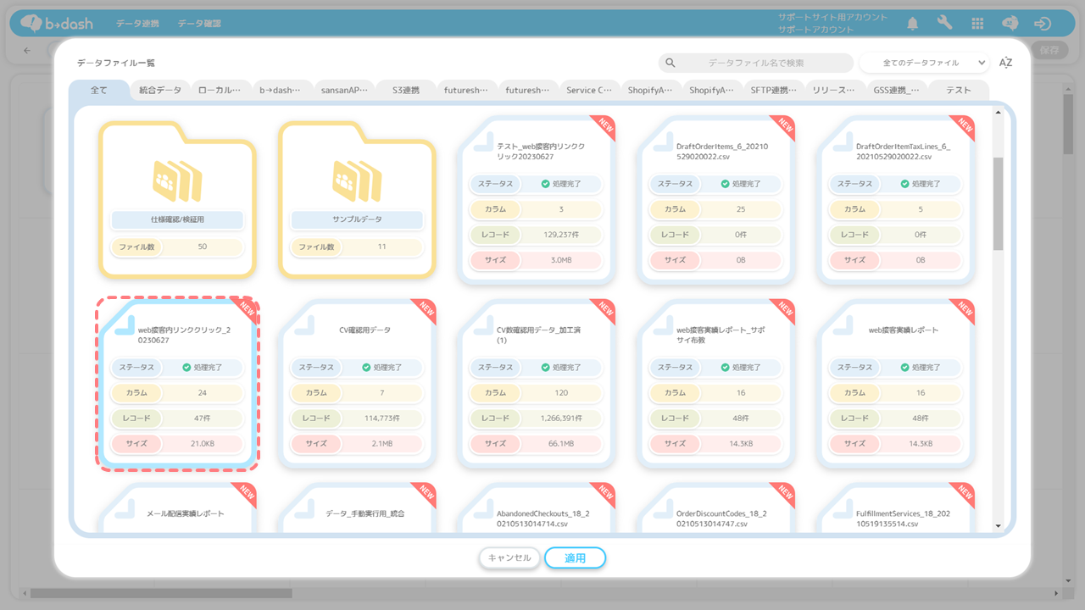Switch to the ローカル… tab
Screen dimensions: 1085x610
pyautogui.click(x=221, y=90)
